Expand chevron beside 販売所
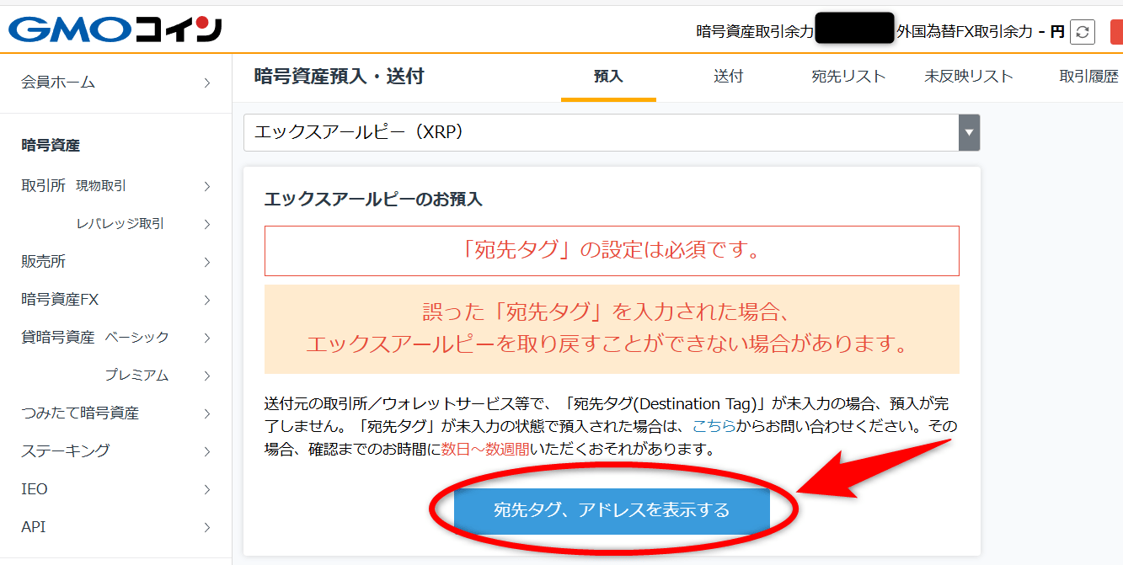Screen dimensions: 1123x565 (207, 262)
